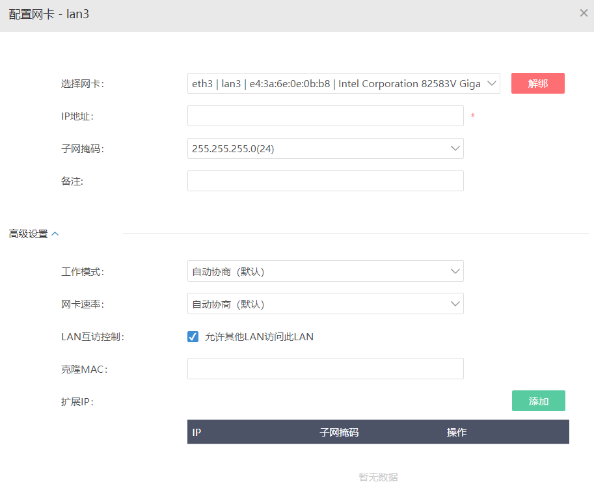Image resolution: width=594 pixels, height=499 pixels.
Task: Close the lan3 configuration dialog
Action: point(584,13)
